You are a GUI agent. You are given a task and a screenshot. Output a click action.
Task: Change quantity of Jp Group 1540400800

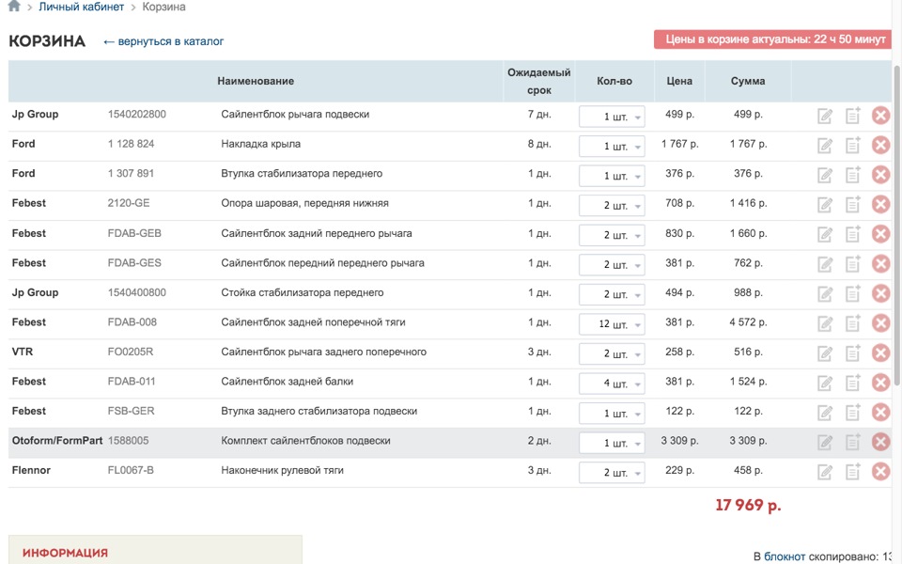(612, 294)
